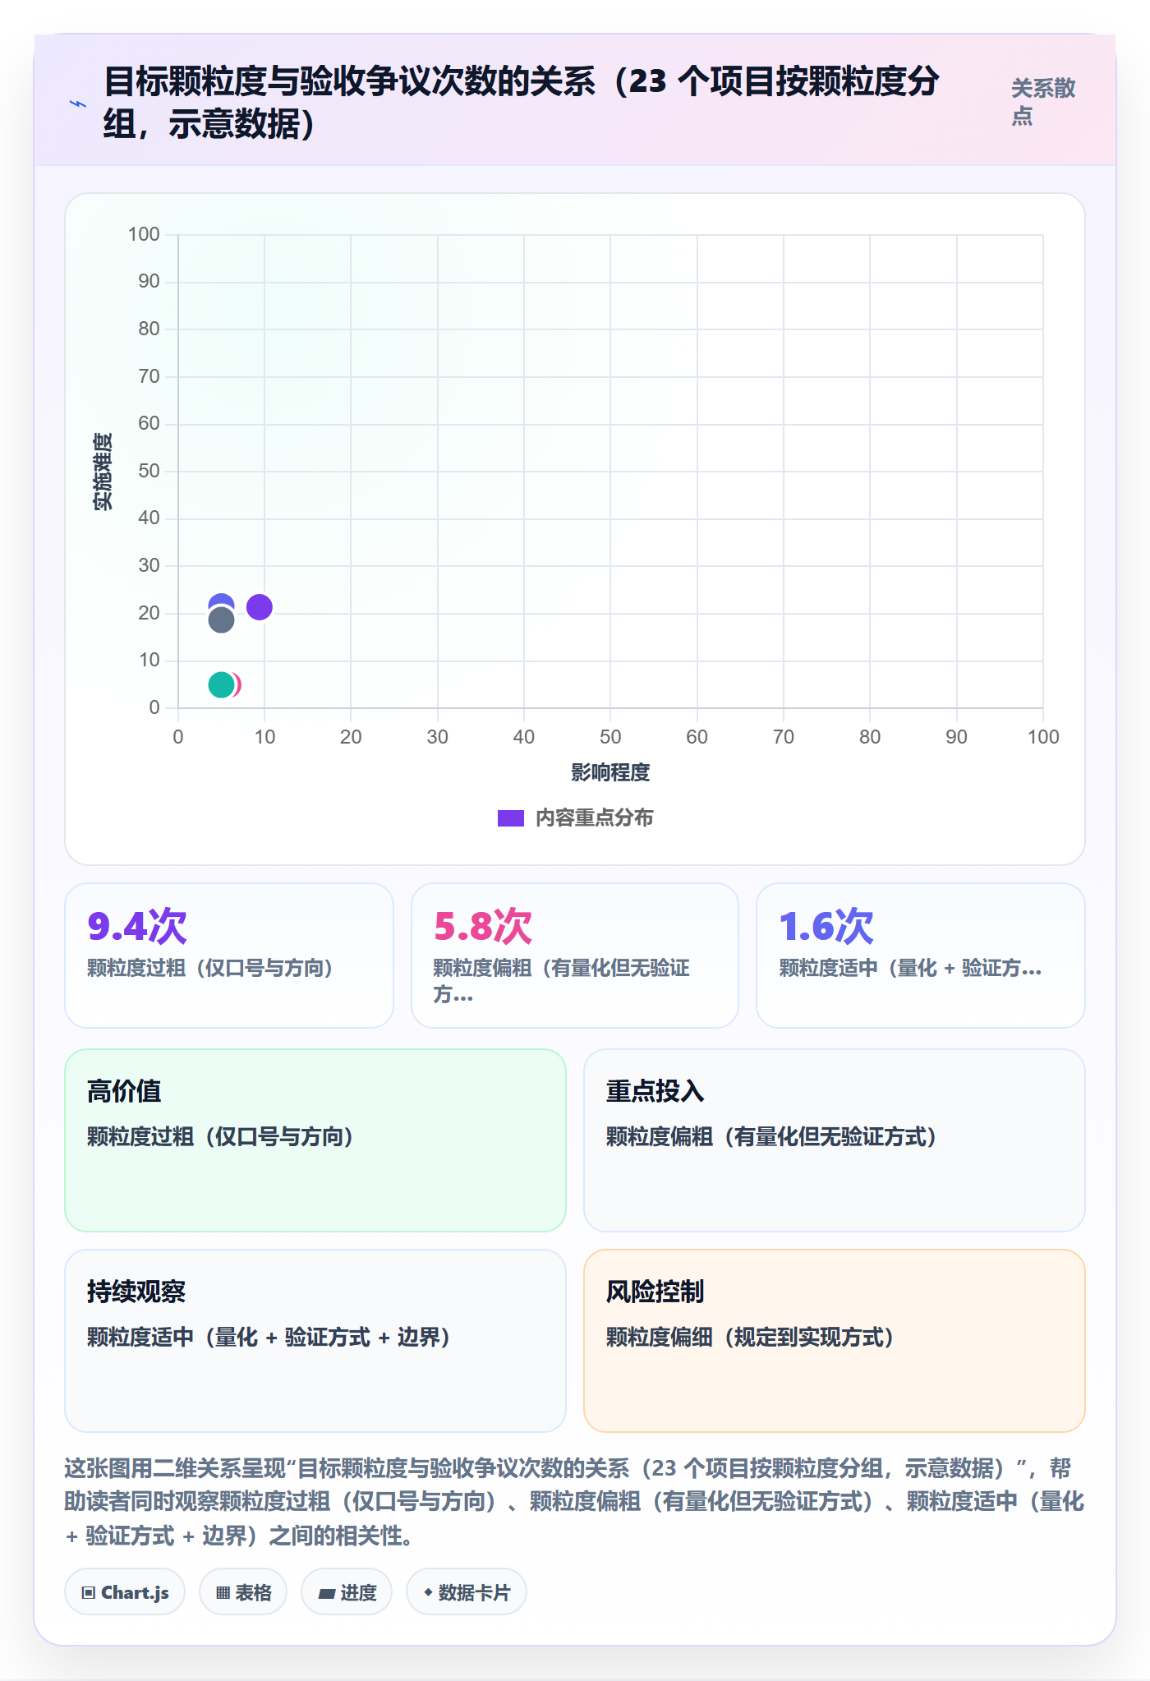Click the 内容重点分布 legend label
Screen dimensions: 1150x1681
pos(594,818)
